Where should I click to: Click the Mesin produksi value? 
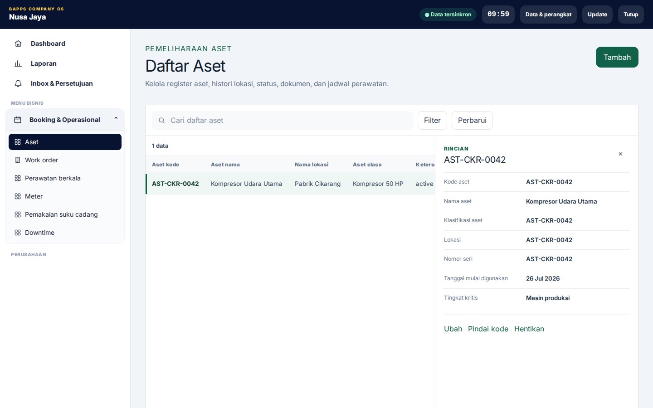pyautogui.click(x=548, y=298)
